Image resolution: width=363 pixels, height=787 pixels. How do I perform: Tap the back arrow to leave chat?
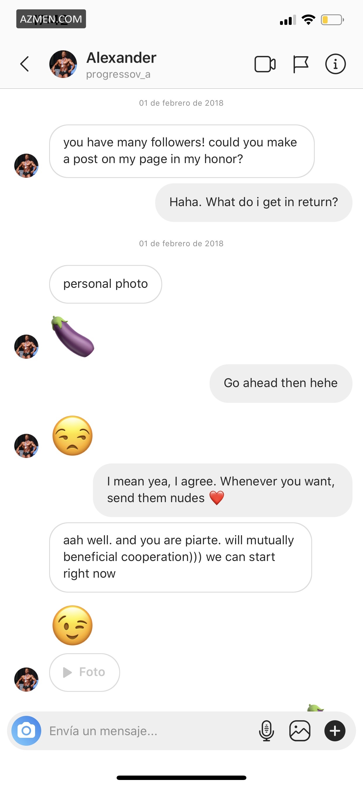[25, 64]
